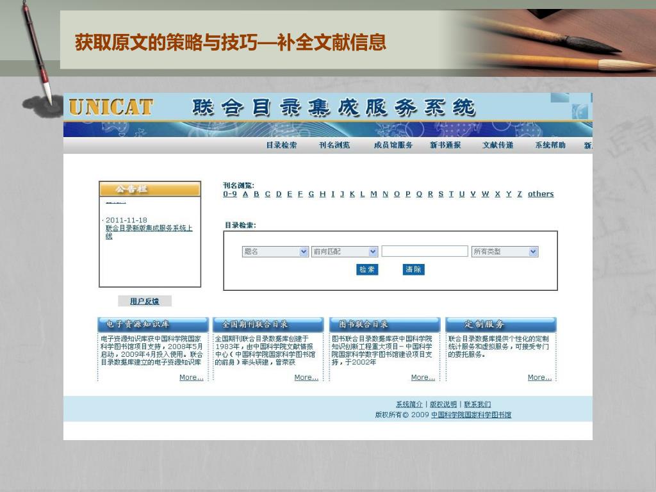Screen dimensions: 656x492
Task: Open More link under 电子资源知识库
Action: (x=191, y=377)
